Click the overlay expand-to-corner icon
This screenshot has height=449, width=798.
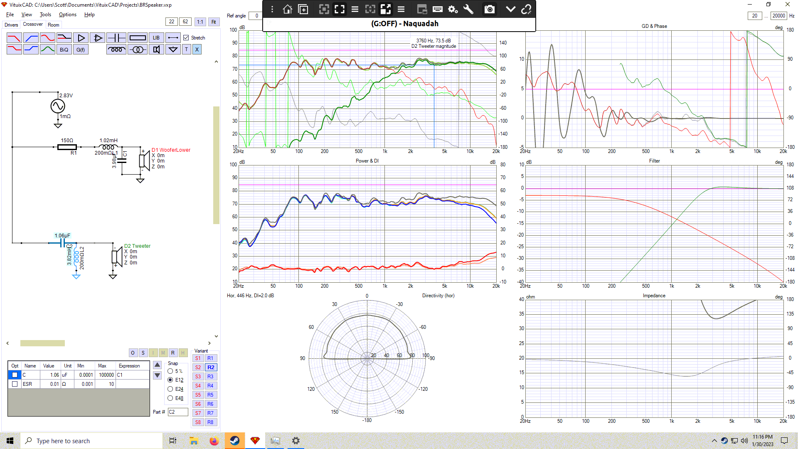pyautogui.click(x=386, y=10)
